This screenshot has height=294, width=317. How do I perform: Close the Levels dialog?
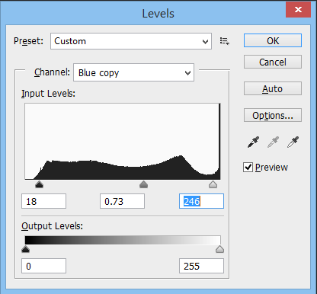point(298,10)
